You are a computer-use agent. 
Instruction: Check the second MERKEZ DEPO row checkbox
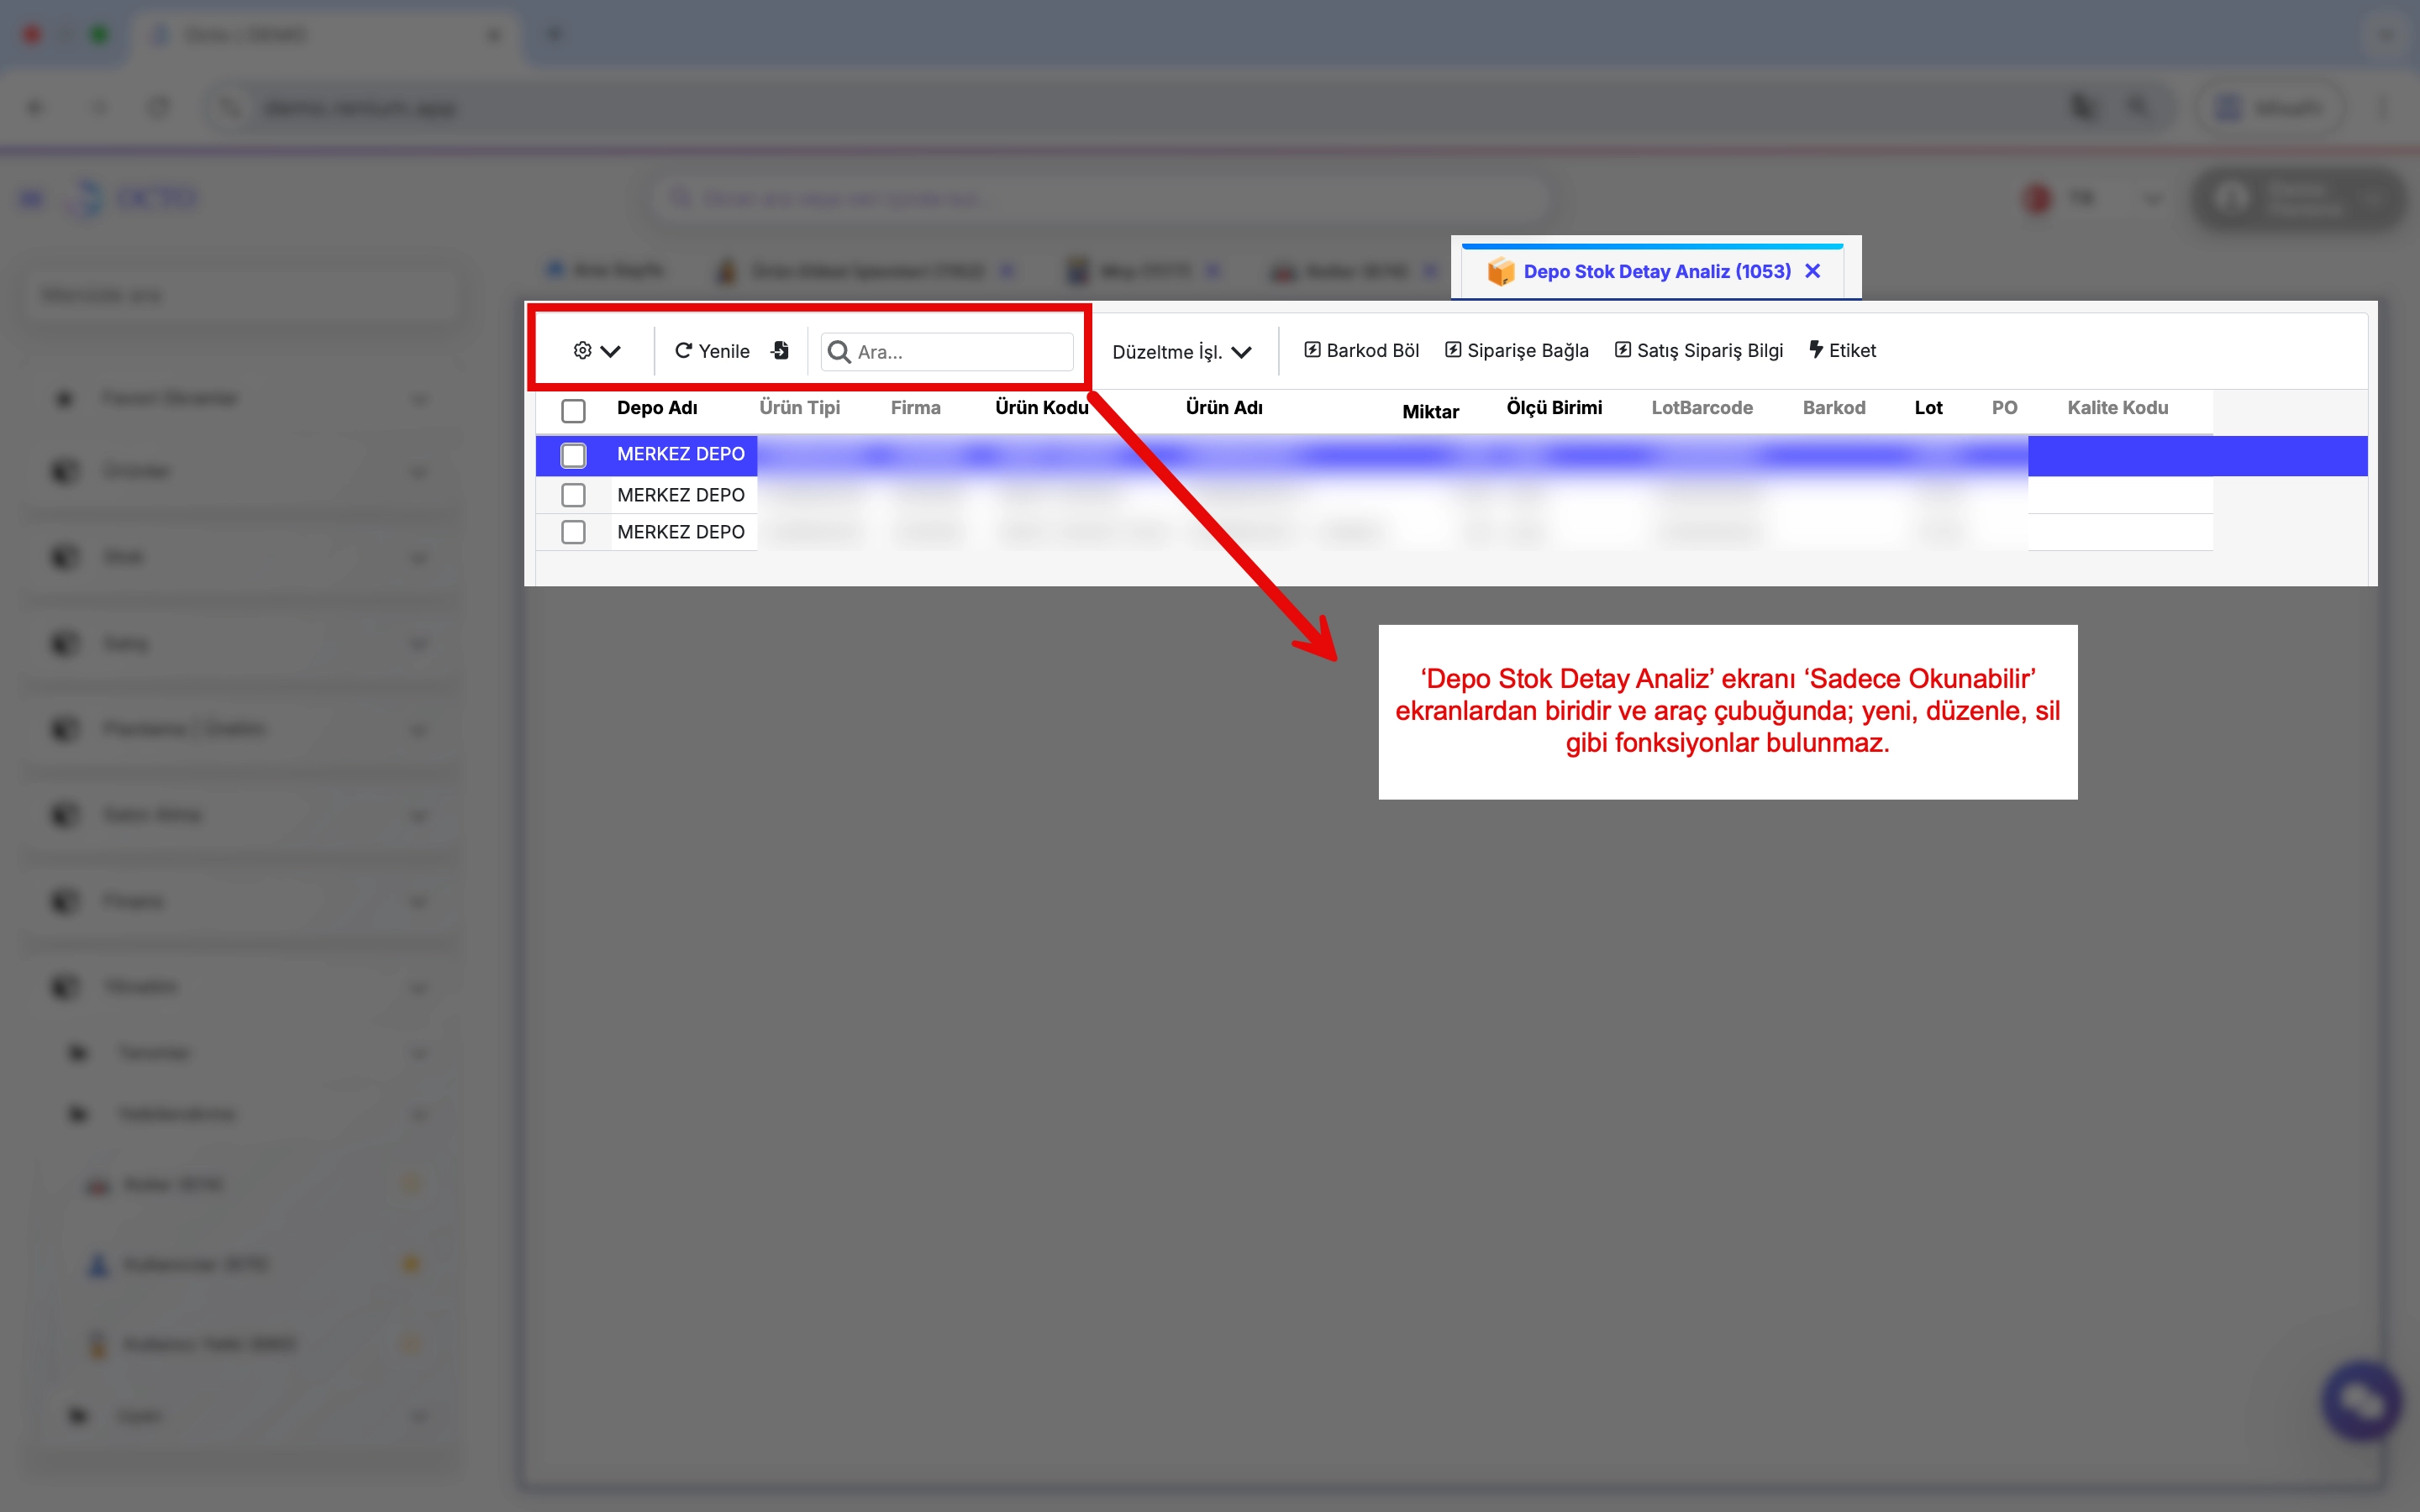coord(573,495)
